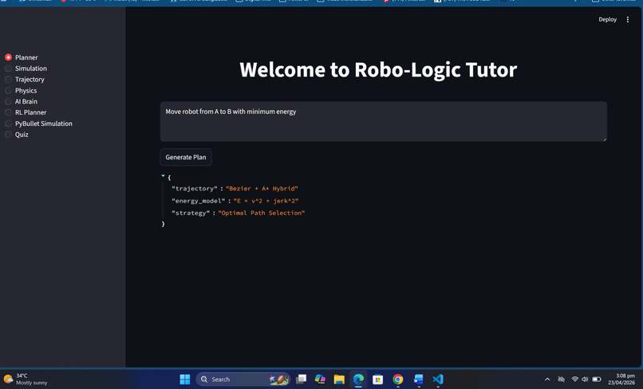Open File Explorer from taskbar

click(x=339, y=379)
